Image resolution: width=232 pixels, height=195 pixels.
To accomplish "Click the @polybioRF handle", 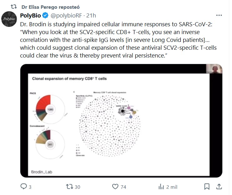I will click(66, 15).
